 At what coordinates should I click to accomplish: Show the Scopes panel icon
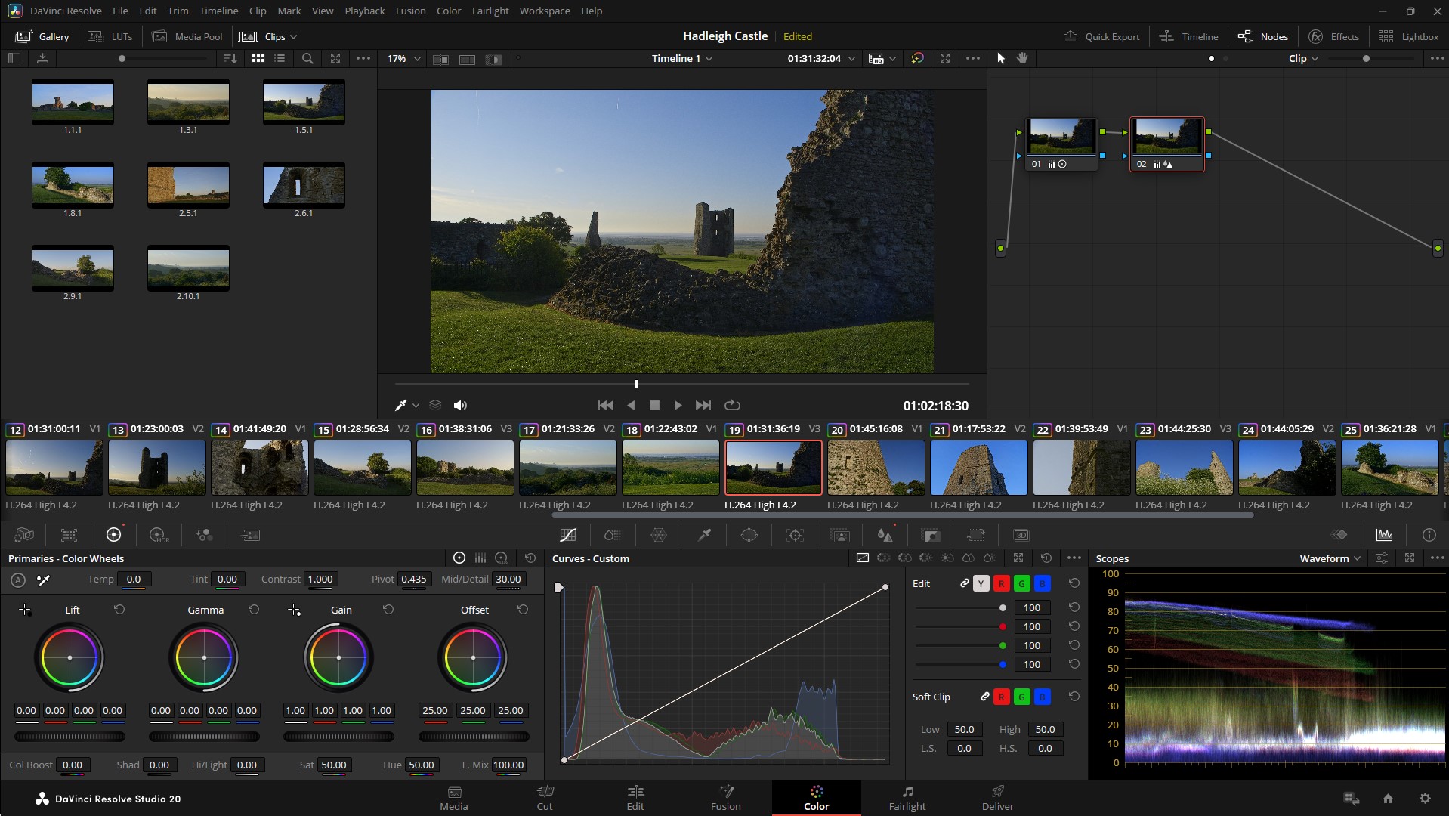pos(1384,535)
